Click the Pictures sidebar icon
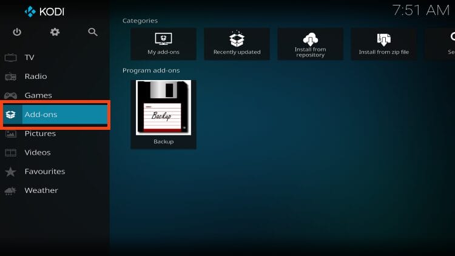This screenshot has height=256, width=455. click(x=11, y=133)
